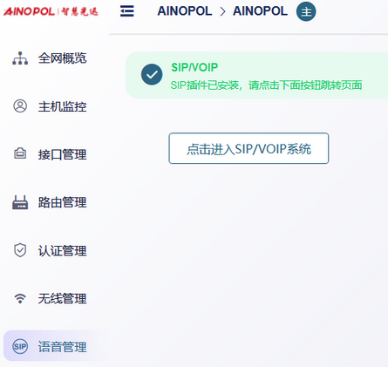388x367 pixels.
Task: Click the breadcrumb chevron separator
Action: click(x=222, y=11)
